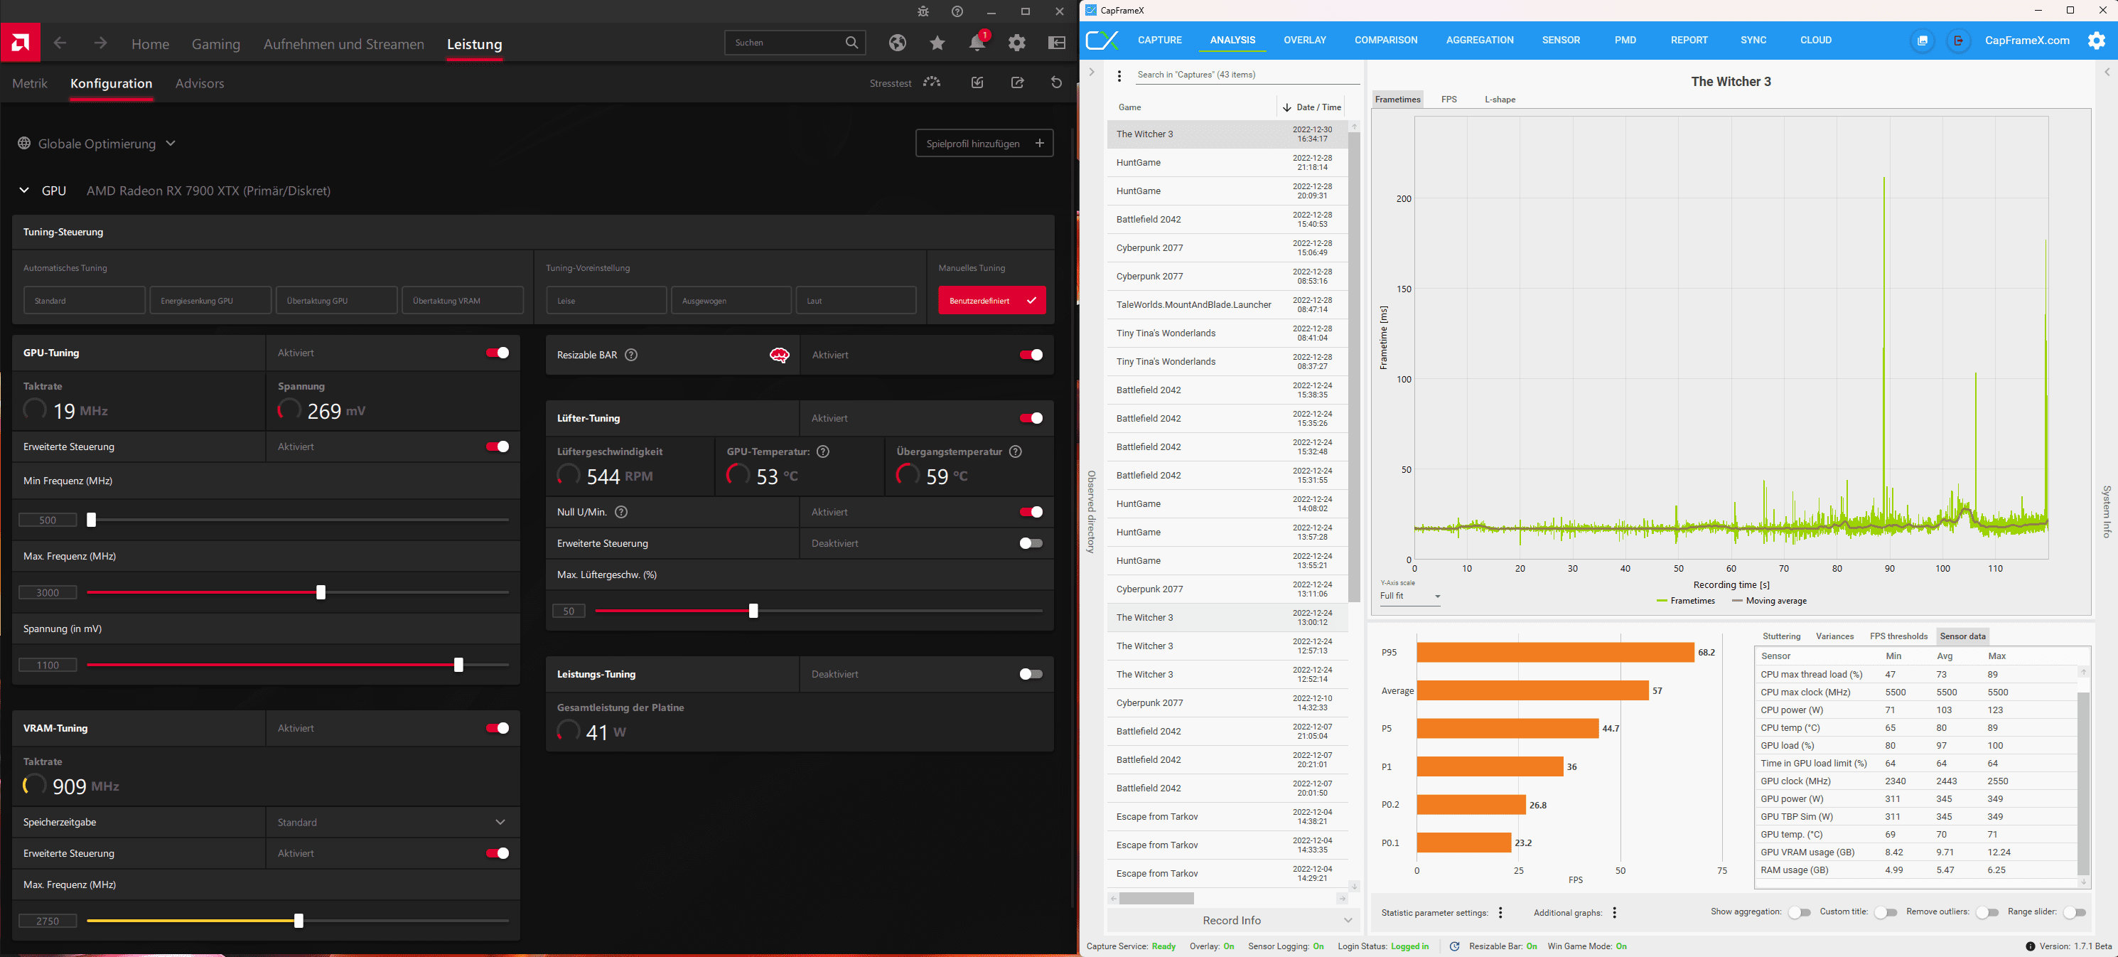This screenshot has height=957, width=2118.
Task: Toggle VRAM-Tuning switch
Action: (498, 729)
